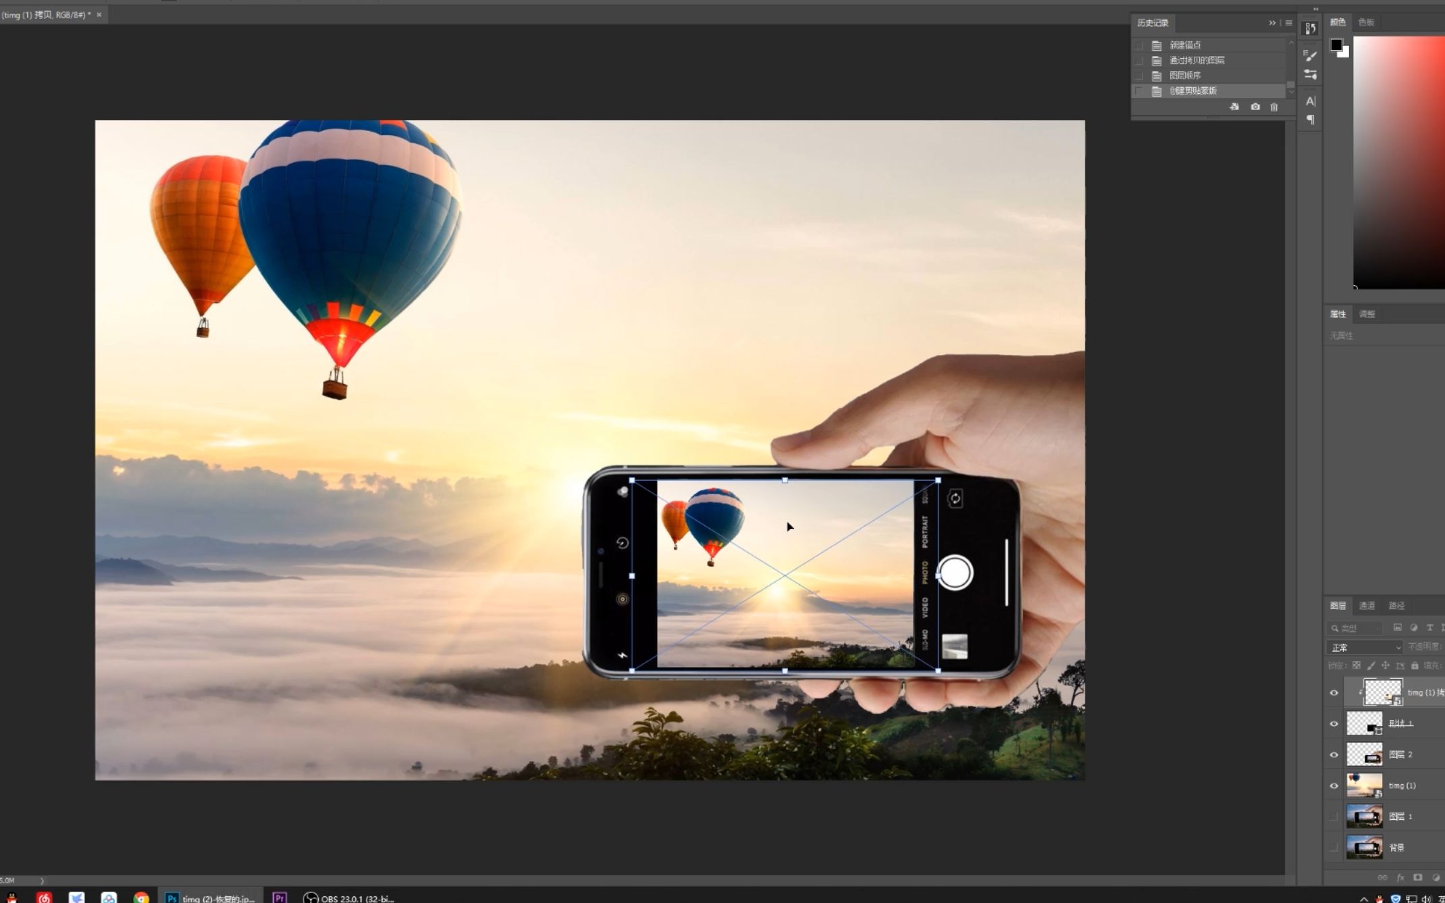This screenshot has width=1445, height=903.
Task: Click the add layer style fx icon
Action: 1400,877
